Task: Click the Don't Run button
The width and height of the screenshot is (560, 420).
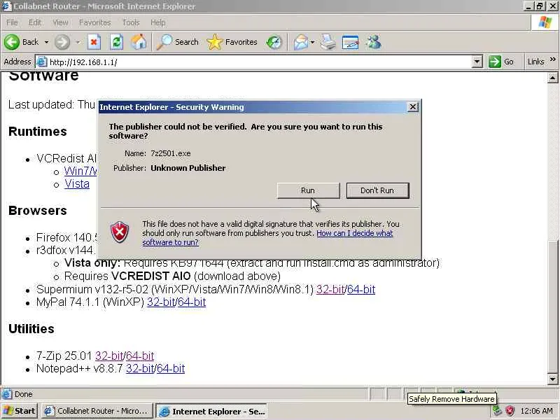Action: point(377,190)
